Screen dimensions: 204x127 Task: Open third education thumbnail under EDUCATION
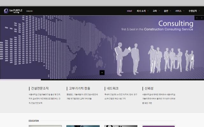click(x=121, y=126)
